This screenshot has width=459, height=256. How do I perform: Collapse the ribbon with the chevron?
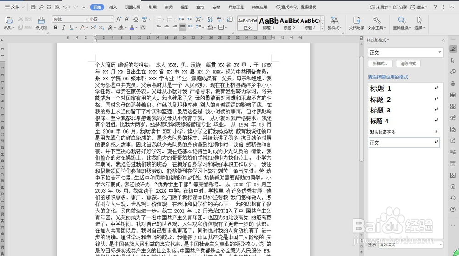[x=452, y=7]
